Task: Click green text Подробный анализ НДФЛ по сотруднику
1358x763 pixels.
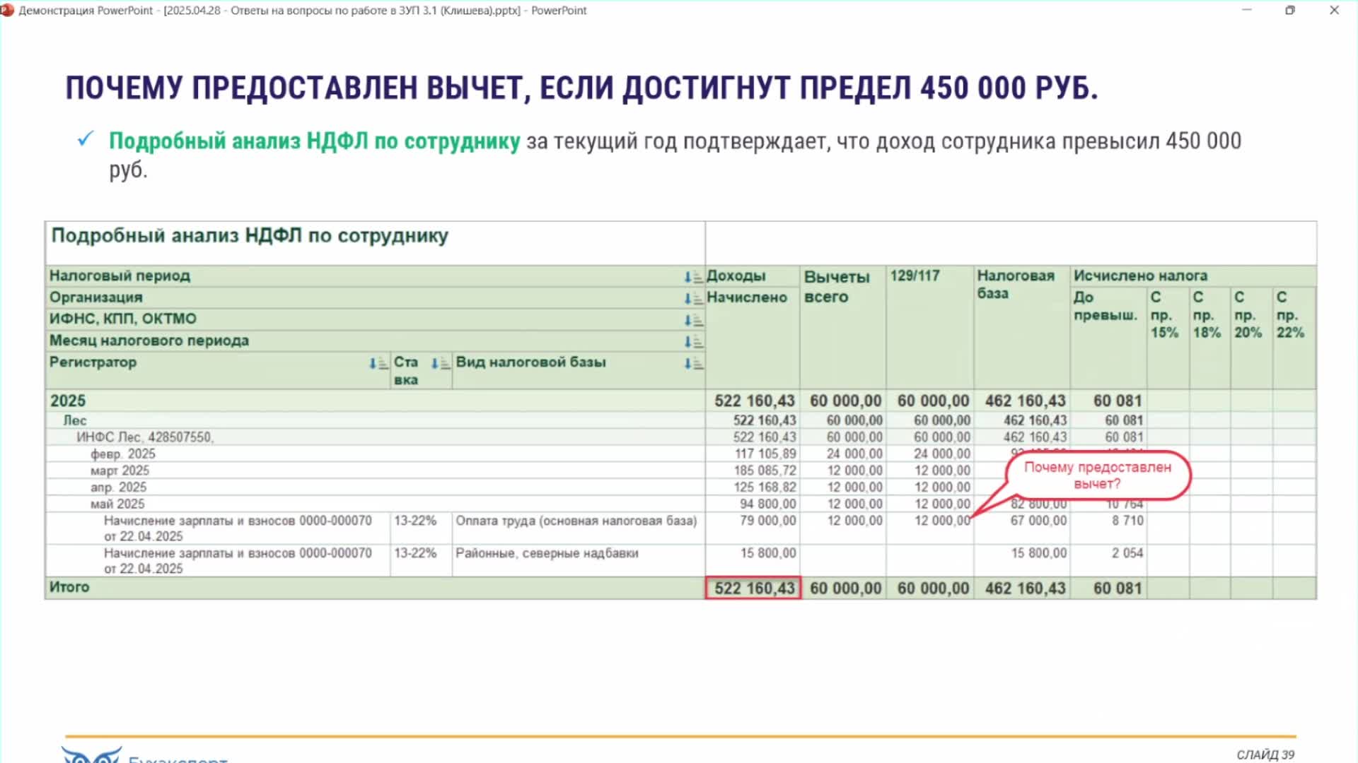Action: coord(314,141)
